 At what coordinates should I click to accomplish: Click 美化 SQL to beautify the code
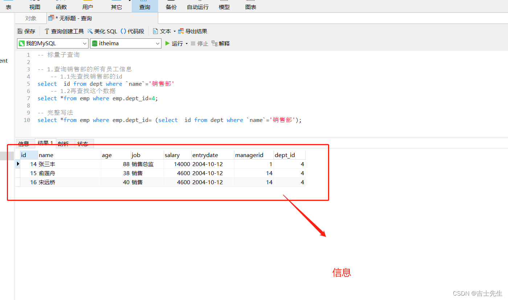[x=102, y=31]
